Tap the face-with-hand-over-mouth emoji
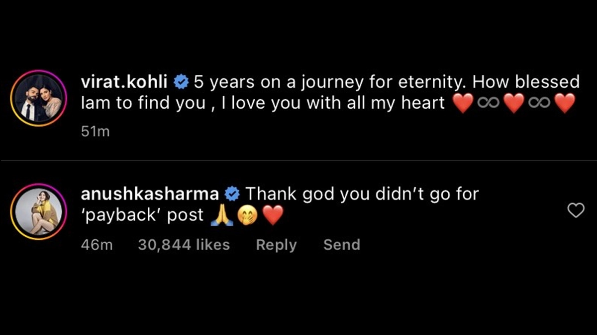 pyautogui.click(x=248, y=215)
